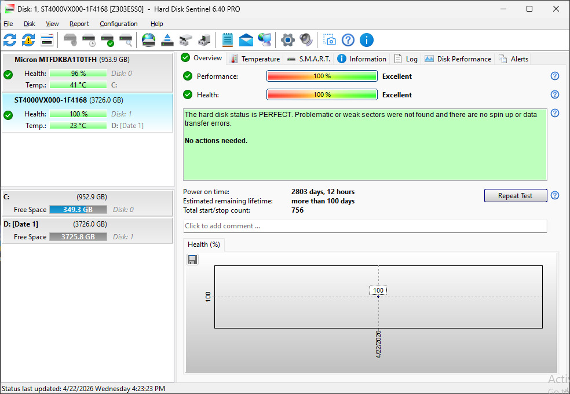Viewport: 570px width, 394px height.
Task: Click the grey disk with shield icon
Action: click(x=70, y=40)
